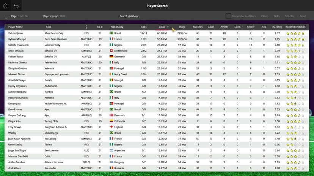
Task: Select player Jaan-Kavin Aogustin
Action: pos(19,139)
